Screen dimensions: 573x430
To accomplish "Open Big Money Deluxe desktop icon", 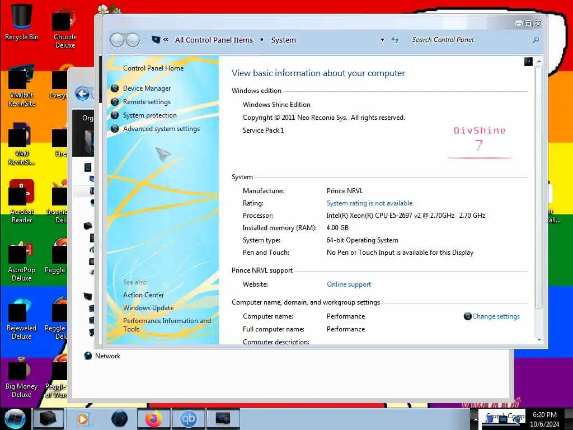I will (22, 377).
